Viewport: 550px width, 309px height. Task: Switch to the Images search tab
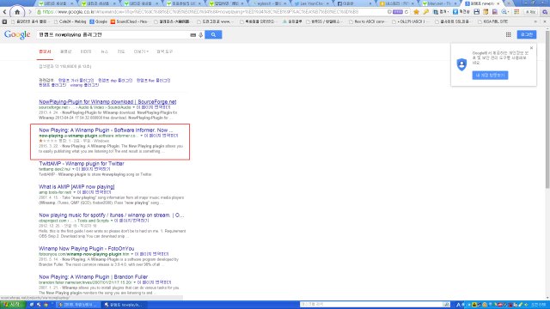86,51
